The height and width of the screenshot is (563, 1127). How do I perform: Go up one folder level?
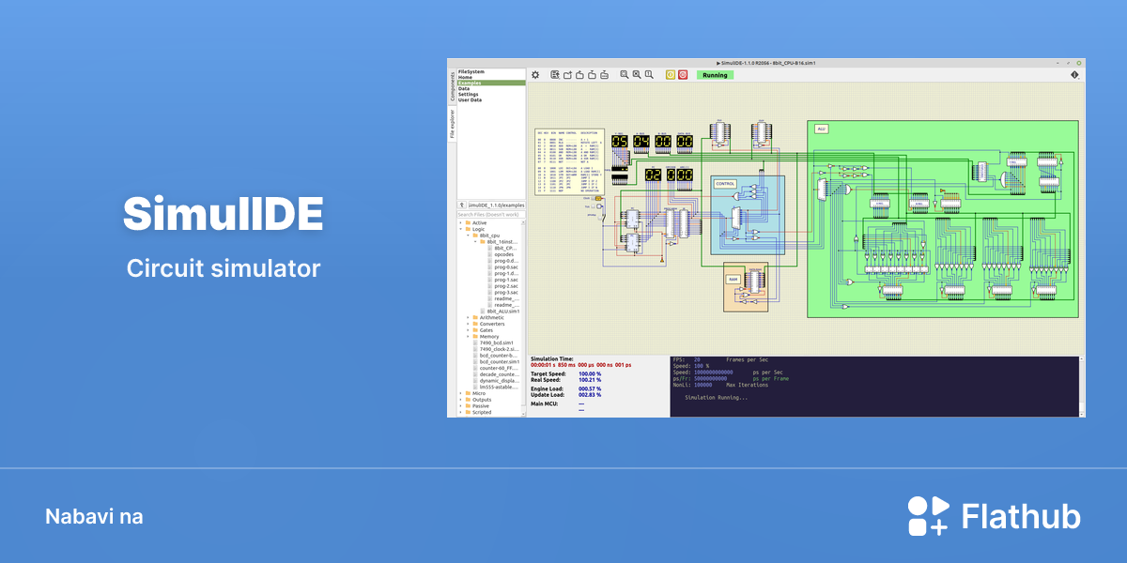pyautogui.click(x=461, y=205)
